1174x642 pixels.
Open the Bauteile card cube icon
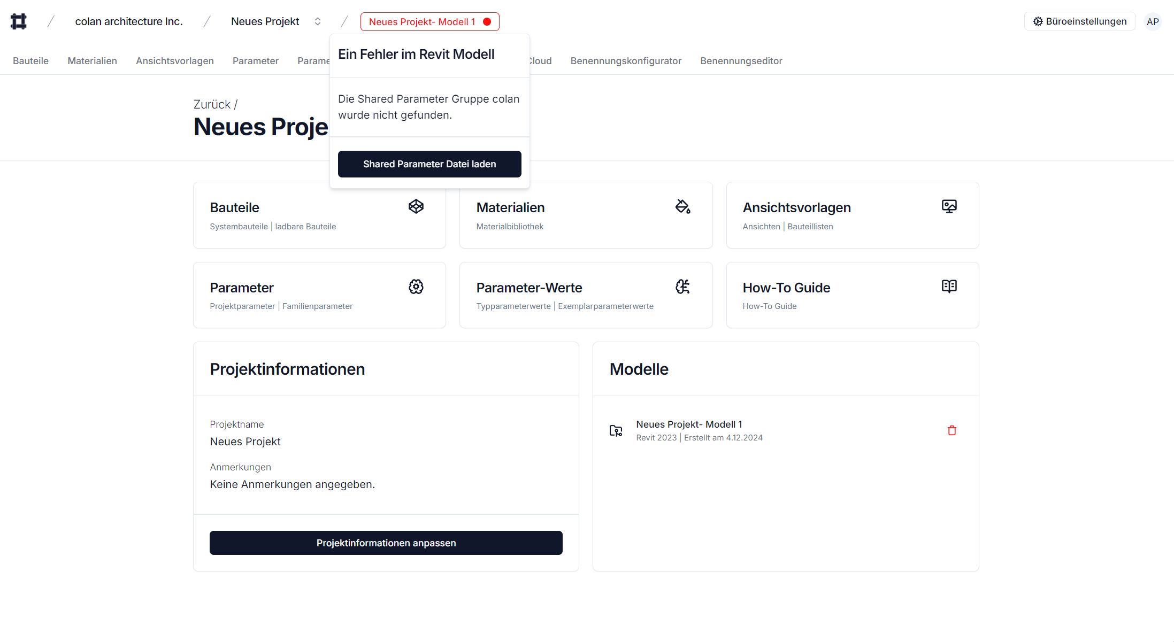(416, 206)
